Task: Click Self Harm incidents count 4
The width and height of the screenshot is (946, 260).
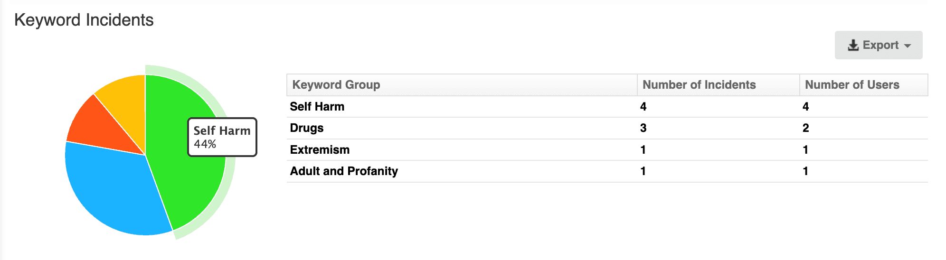Action: [x=643, y=107]
